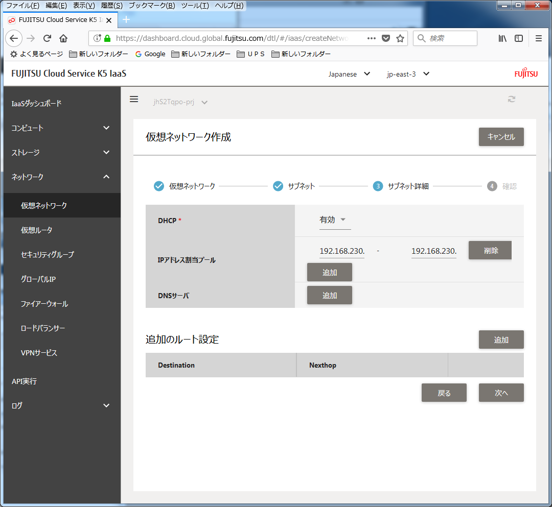
Task: Click the IP pool end address field
Action: point(434,251)
